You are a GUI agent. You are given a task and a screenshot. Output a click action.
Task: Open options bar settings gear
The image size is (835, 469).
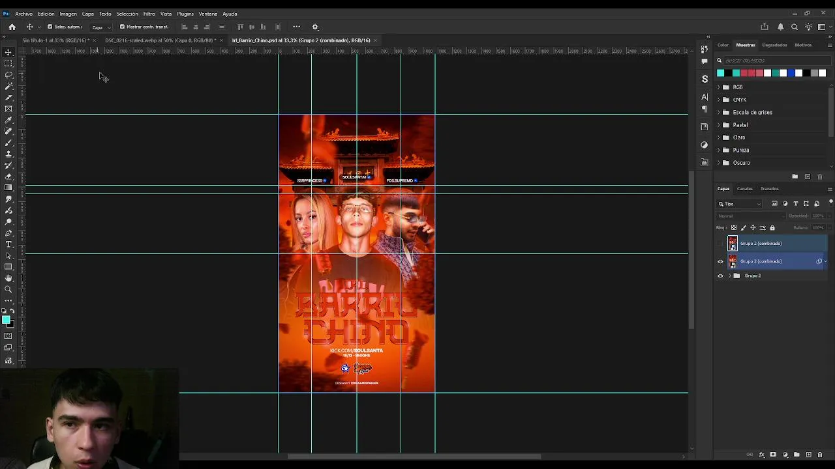tap(315, 27)
